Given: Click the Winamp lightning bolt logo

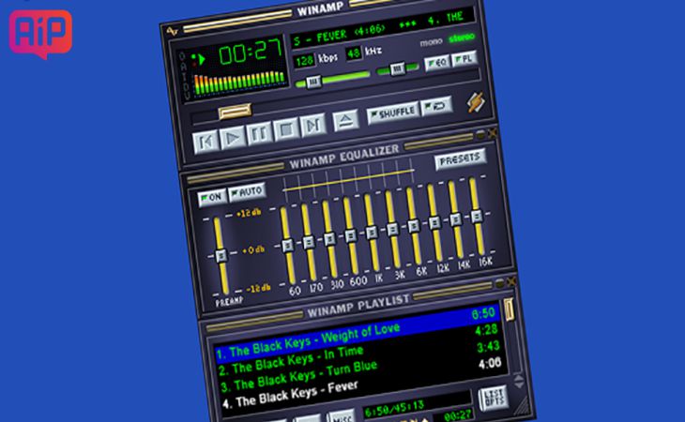Looking at the screenshot, I should (x=477, y=100).
